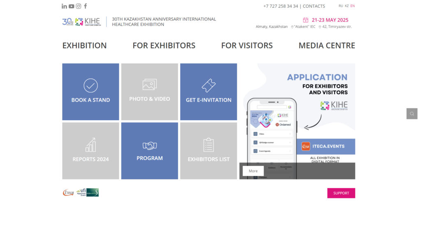Open the LinkedIn social icon
Image resolution: width=421 pixels, height=237 pixels.
(x=64, y=6)
